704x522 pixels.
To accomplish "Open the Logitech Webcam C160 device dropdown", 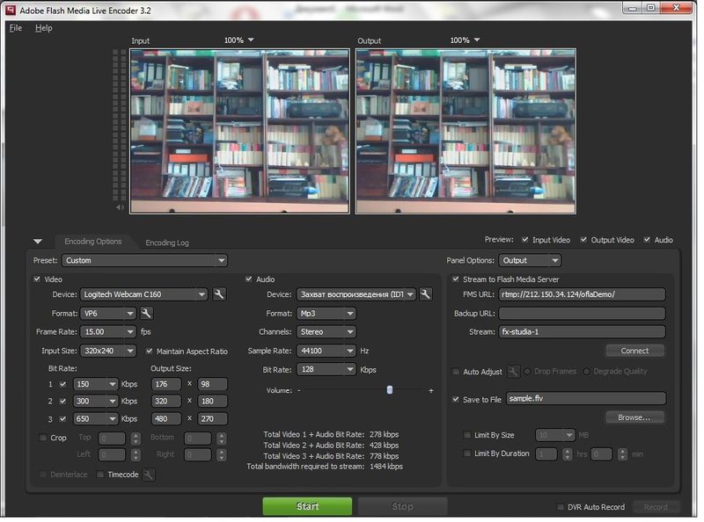I will 143,294.
